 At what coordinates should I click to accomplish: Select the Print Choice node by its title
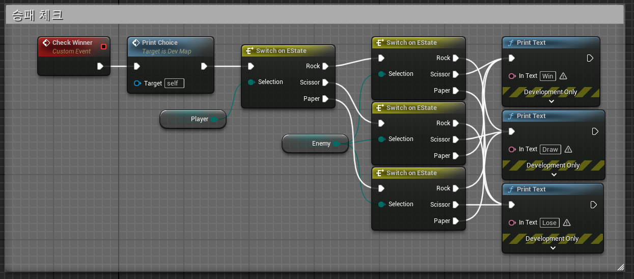(160, 43)
